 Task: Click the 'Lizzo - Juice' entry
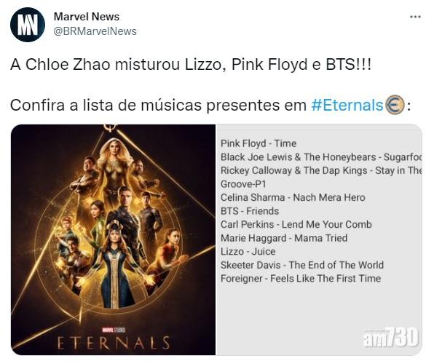(x=248, y=251)
